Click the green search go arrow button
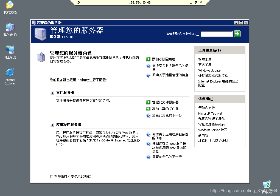The width and height of the screenshot is (280, 196). pos(237,34)
